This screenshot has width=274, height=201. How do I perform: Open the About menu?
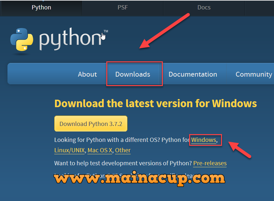[87, 74]
